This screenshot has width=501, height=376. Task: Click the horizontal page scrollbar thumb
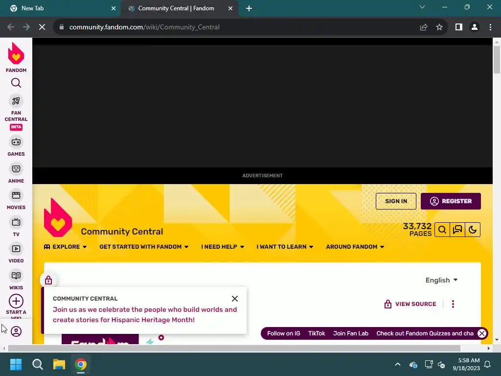[234, 348]
